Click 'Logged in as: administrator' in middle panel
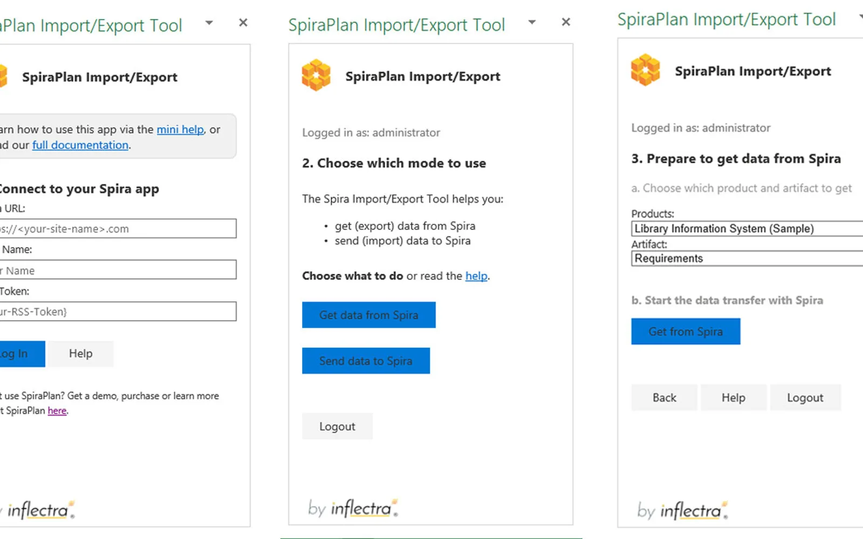 tap(371, 133)
